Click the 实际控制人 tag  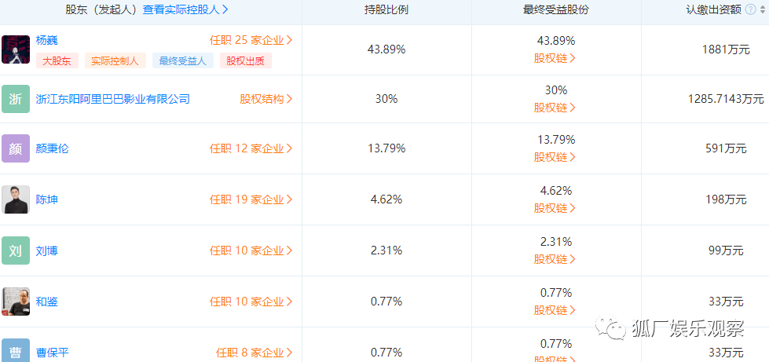tap(114, 60)
